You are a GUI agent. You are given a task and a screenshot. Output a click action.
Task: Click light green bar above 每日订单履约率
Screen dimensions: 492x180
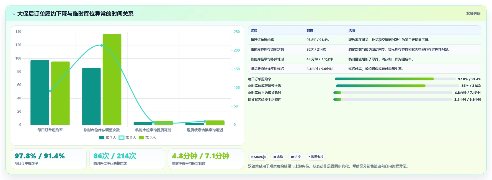click(60, 93)
